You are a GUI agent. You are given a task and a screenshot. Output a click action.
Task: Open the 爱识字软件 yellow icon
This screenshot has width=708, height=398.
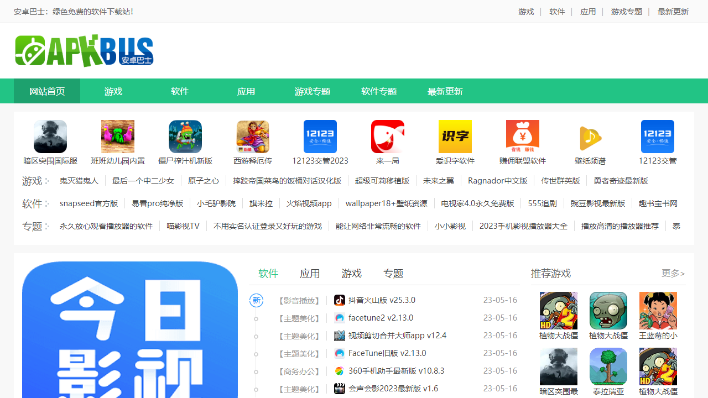pos(455,137)
